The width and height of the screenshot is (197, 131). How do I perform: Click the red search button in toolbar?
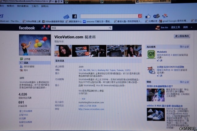tap(140, 16)
